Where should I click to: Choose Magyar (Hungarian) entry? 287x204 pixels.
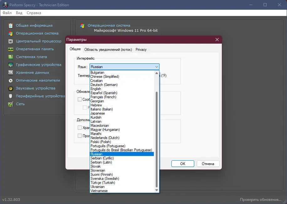(x=122, y=130)
